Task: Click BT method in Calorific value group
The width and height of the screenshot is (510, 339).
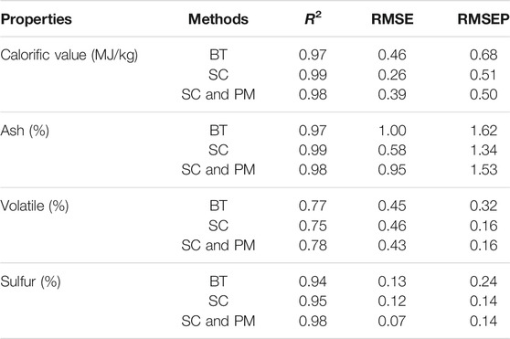Action: (x=218, y=55)
